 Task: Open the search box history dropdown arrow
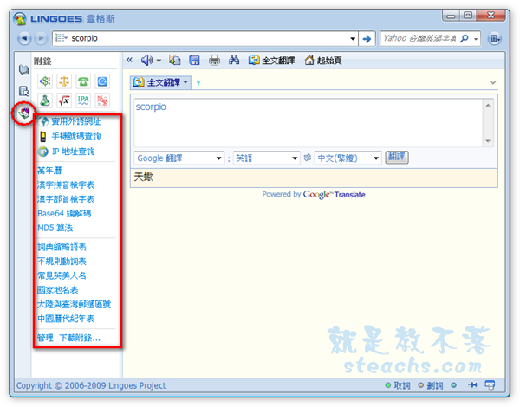click(353, 39)
